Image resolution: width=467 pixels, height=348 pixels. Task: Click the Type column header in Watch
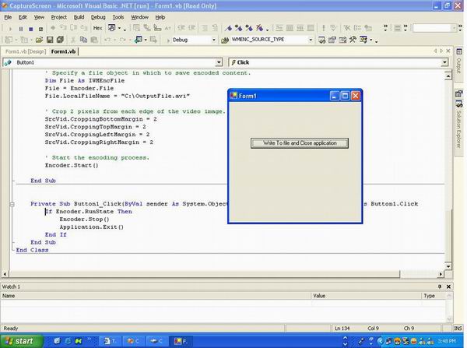point(434,296)
